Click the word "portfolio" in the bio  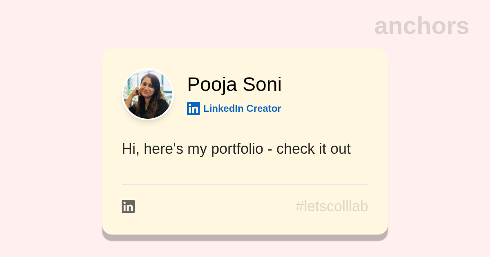237,149
